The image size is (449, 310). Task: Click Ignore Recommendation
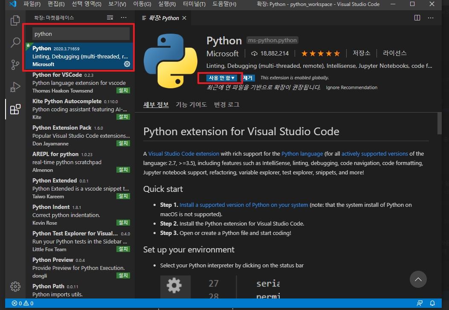click(351, 87)
